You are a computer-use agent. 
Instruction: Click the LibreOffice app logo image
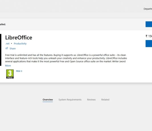tap(1, 50)
